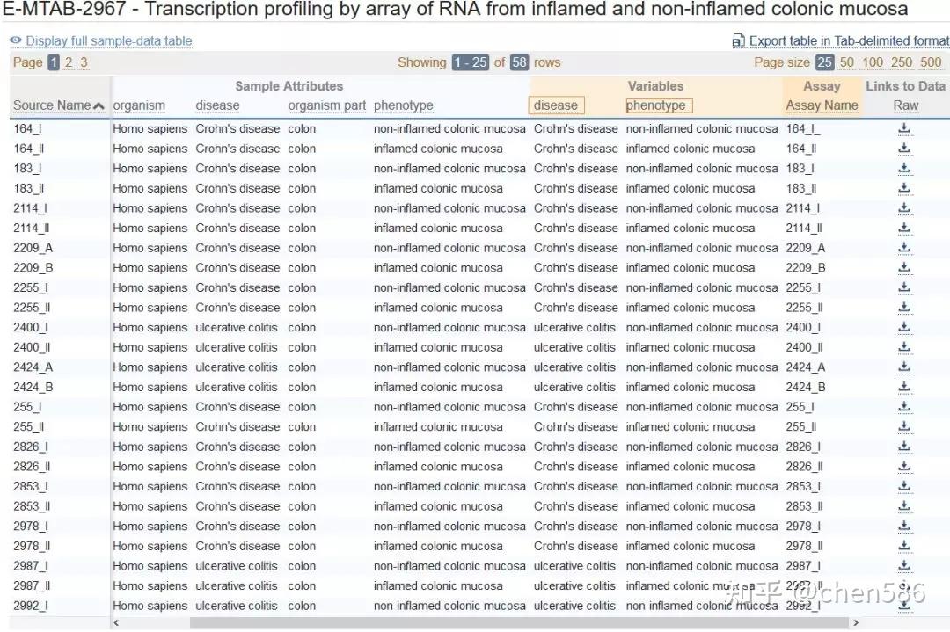Click the export table save icon
Screen dimensions: 950x632
click(738, 41)
